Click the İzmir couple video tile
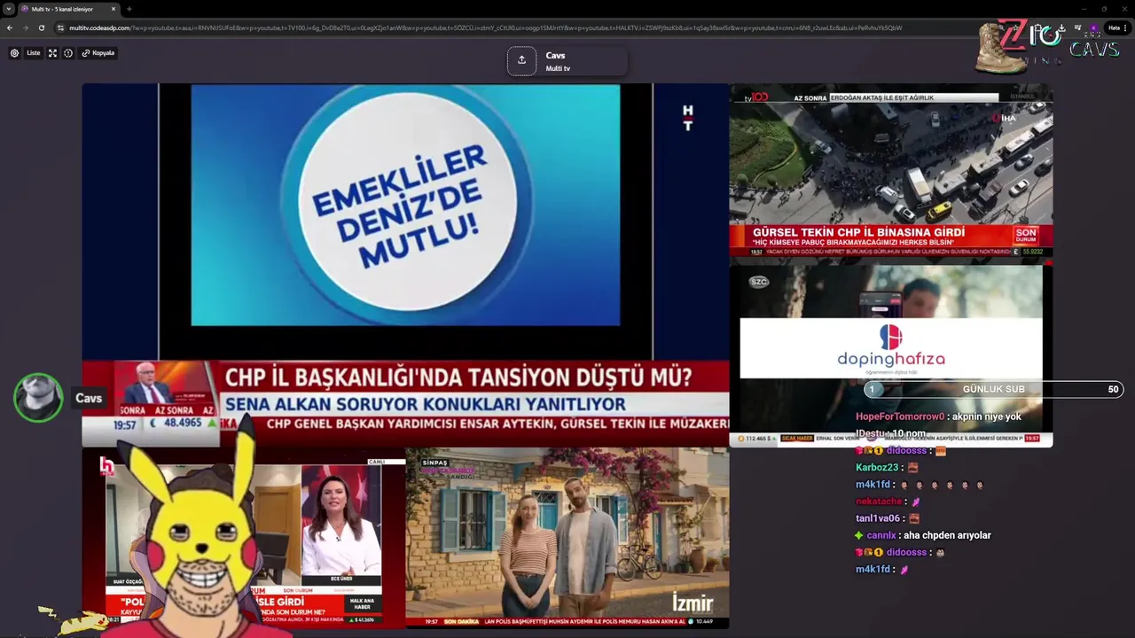Screen dimensions: 1135x638 click(x=567, y=538)
